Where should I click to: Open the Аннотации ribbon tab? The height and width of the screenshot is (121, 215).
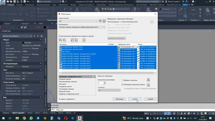(x=30, y=5)
